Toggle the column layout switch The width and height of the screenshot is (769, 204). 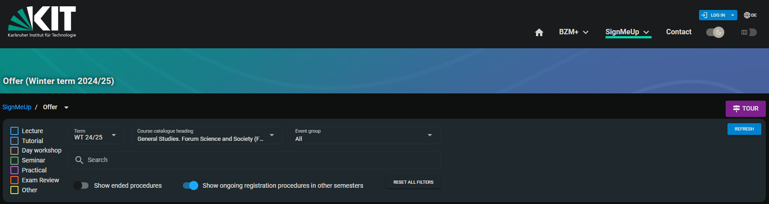coord(749,32)
